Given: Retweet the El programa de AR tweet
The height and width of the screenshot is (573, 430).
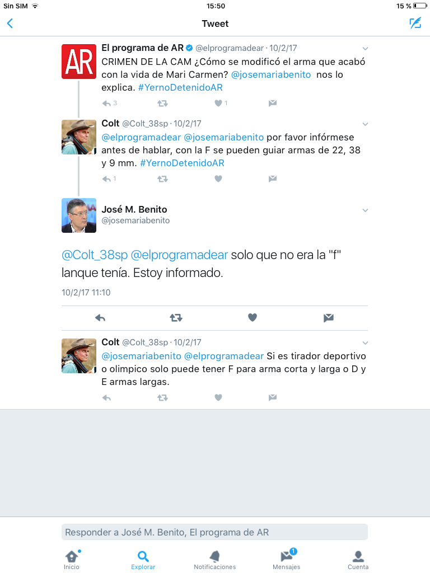Looking at the screenshot, I should (x=162, y=104).
